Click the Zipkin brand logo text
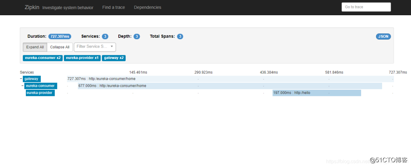Image resolution: width=411 pixels, height=167 pixels. coord(32,7)
